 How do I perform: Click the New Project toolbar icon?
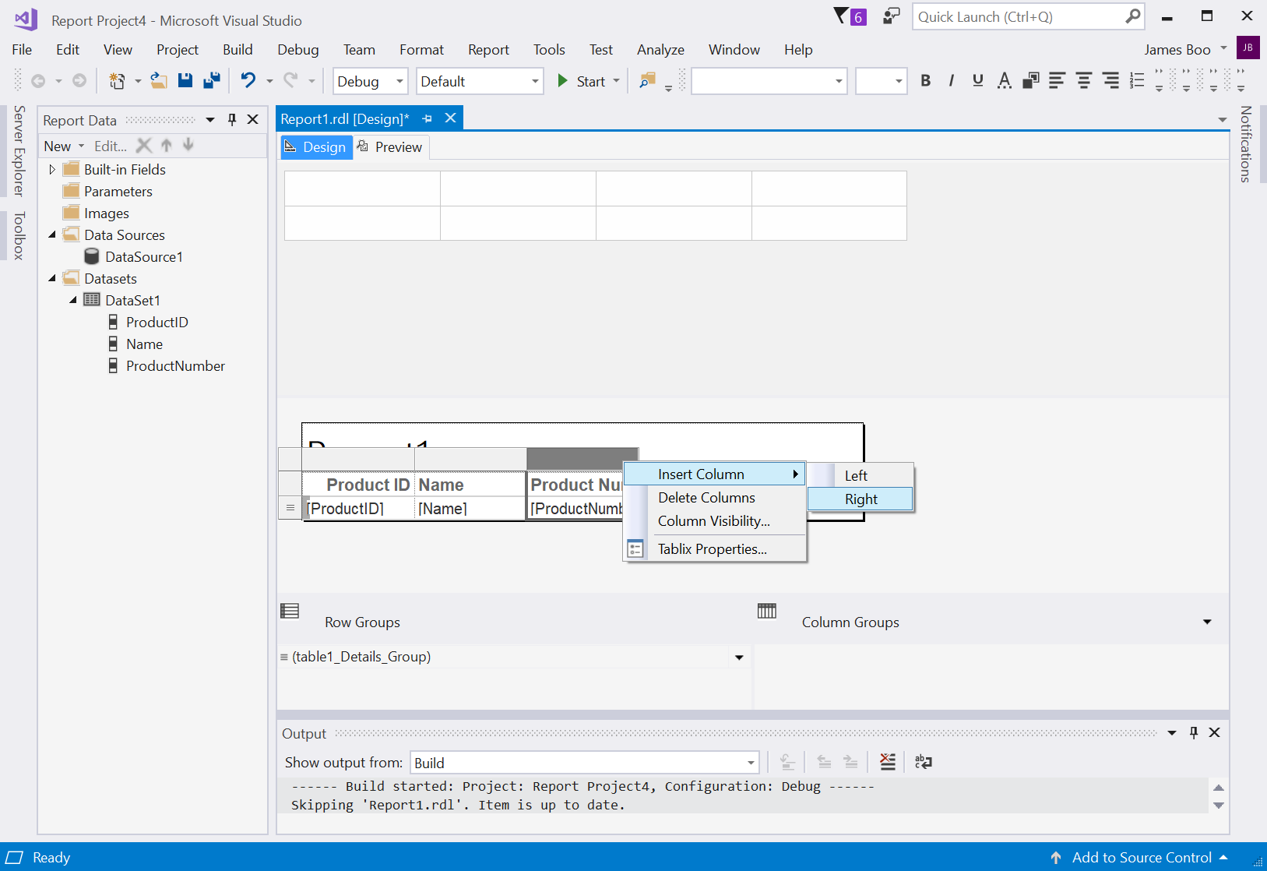(x=117, y=80)
